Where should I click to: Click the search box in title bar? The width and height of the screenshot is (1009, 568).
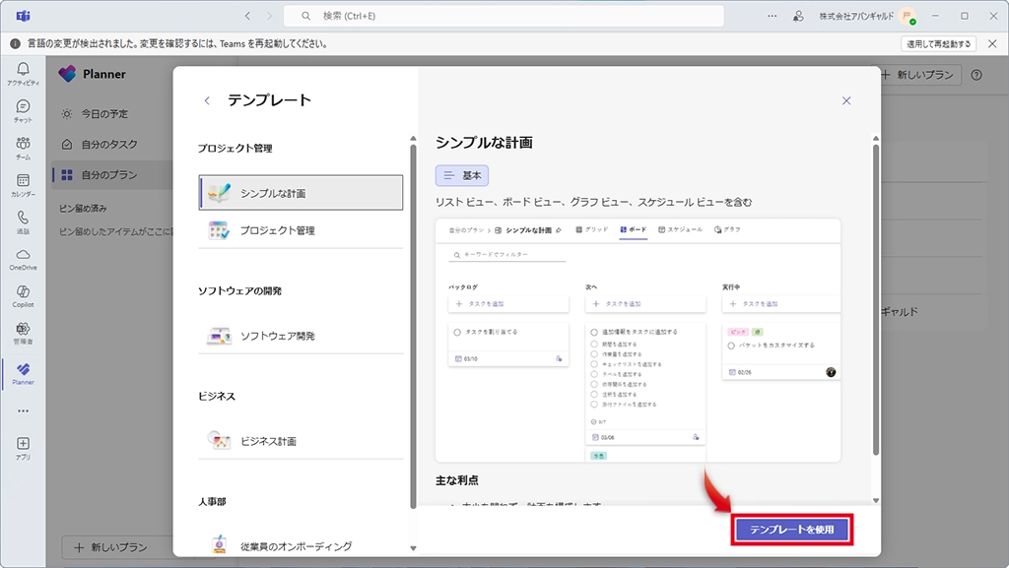click(504, 16)
